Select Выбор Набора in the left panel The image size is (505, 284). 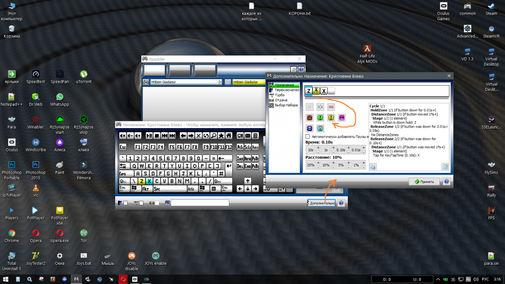point(285,105)
